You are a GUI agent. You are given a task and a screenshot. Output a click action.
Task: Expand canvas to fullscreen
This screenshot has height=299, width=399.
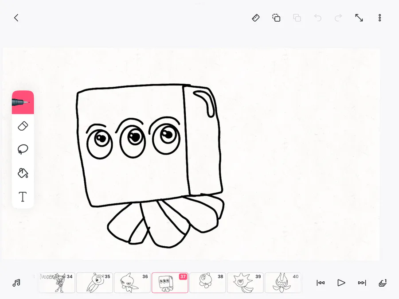point(359,18)
